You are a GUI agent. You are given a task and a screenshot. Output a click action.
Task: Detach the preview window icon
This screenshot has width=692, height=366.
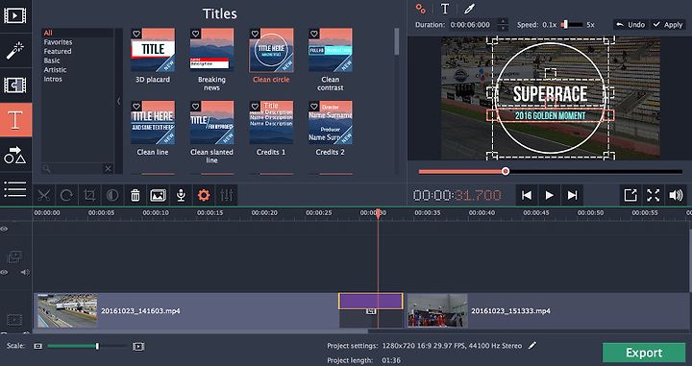tap(630, 195)
